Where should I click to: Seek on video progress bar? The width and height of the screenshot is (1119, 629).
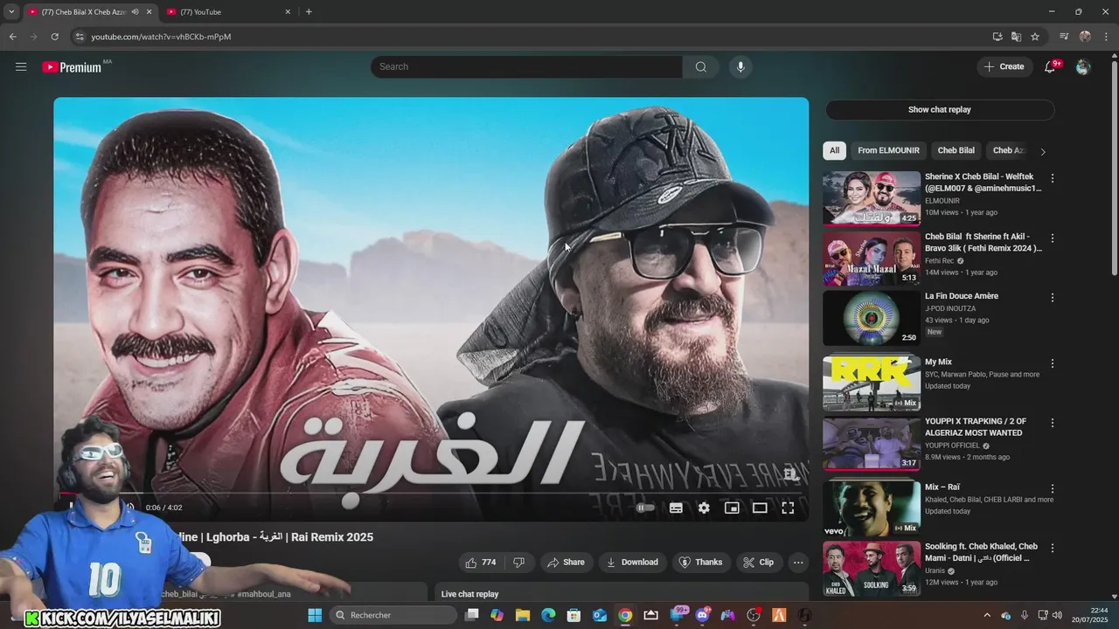pos(431,493)
